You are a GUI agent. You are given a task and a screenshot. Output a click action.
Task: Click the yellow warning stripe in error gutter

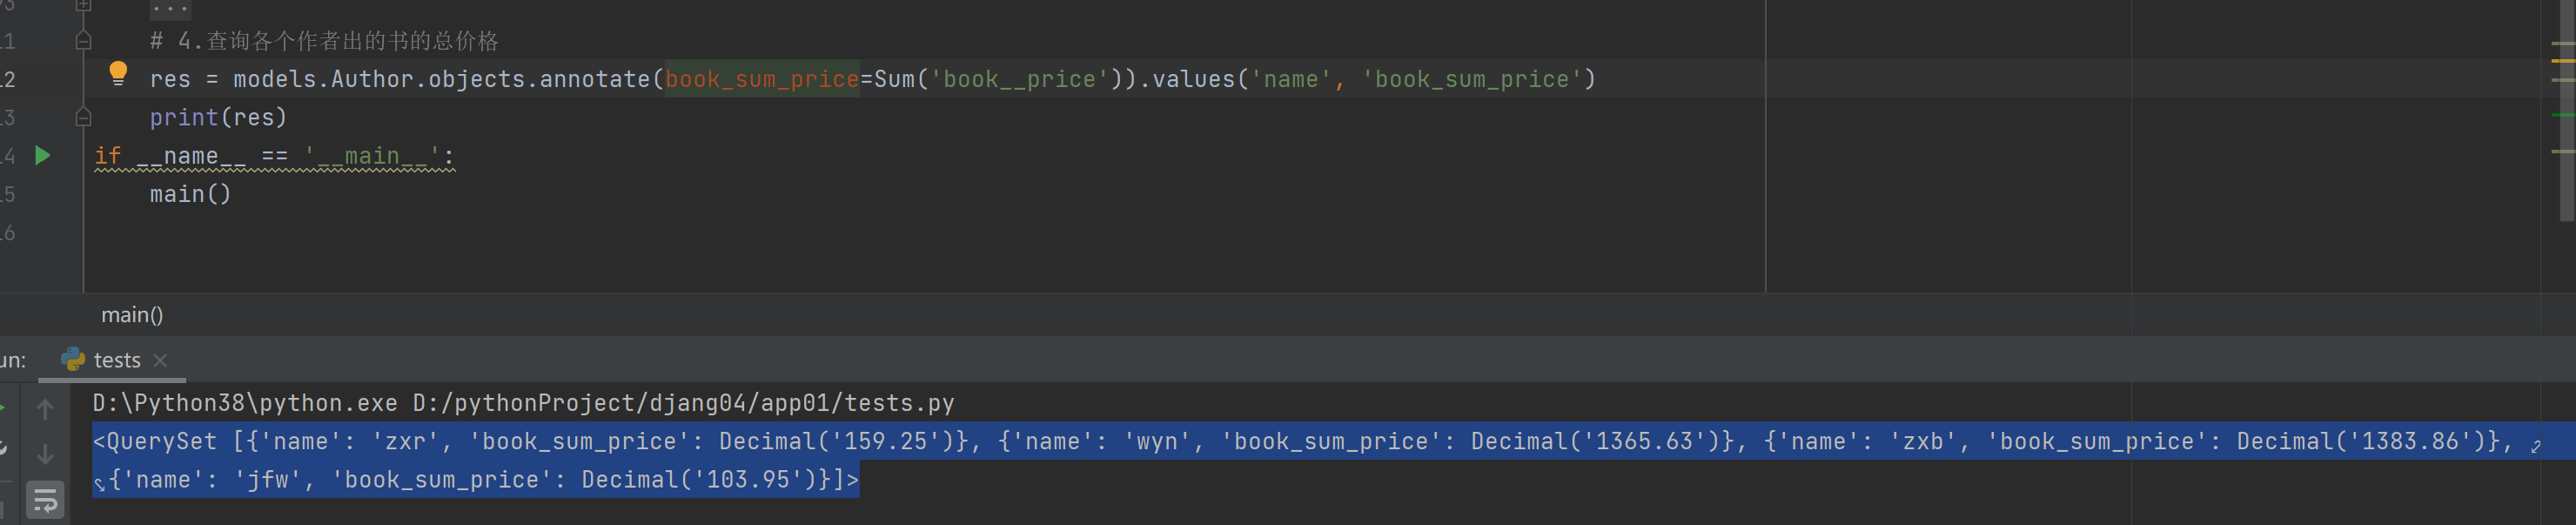click(2563, 61)
